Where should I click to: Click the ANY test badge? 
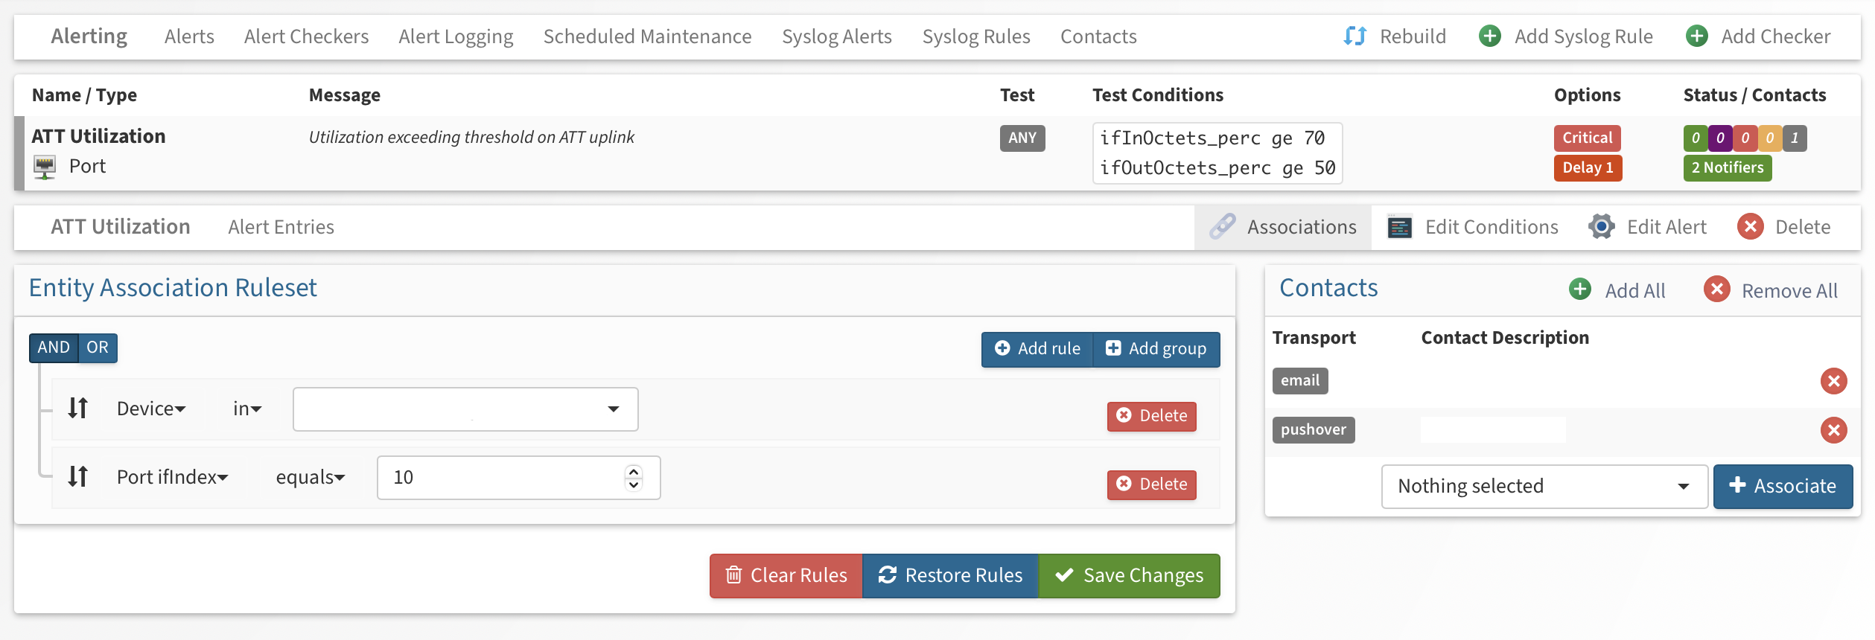click(1022, 138)
